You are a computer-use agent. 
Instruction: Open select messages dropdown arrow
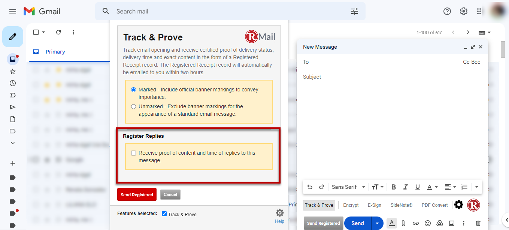click(43, 32)
